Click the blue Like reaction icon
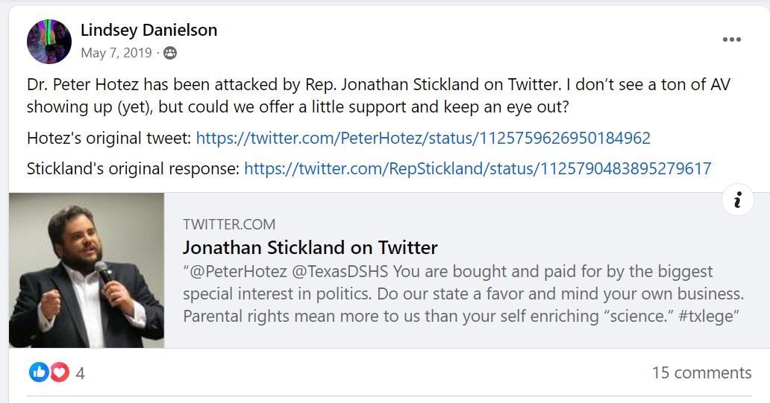 (39, 372)
